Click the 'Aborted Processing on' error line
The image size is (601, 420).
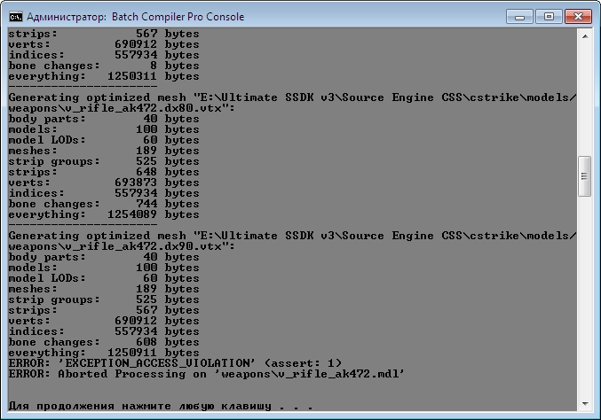[x=207, y=374]
